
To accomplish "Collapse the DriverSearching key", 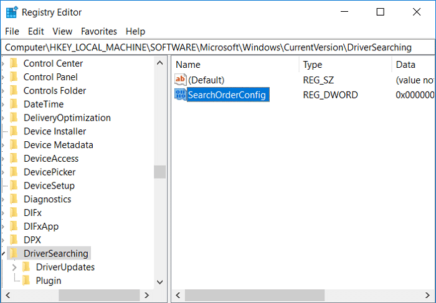I will (3, 254).
